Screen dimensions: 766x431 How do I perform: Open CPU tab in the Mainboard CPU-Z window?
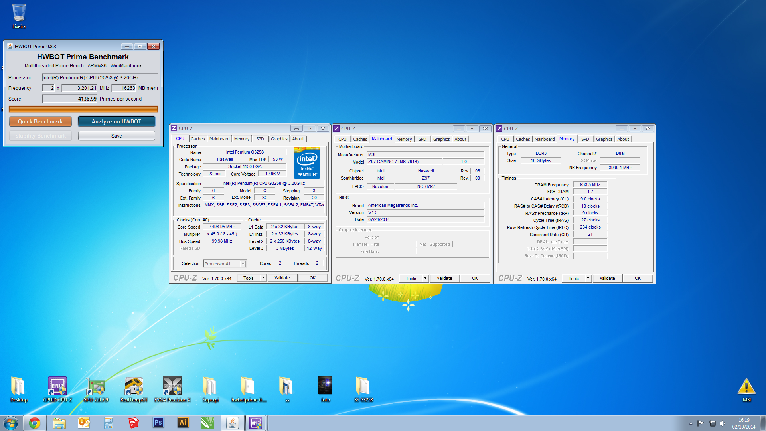point(342,139)
